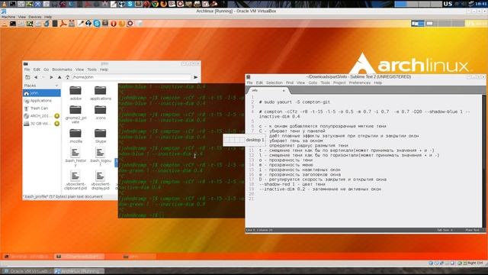Open VirtualBox View menu

click(22, 17)
